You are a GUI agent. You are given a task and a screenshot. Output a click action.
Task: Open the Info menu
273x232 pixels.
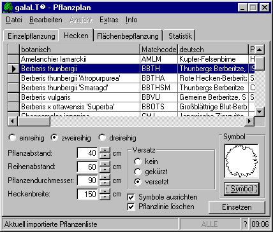point(131,20)
